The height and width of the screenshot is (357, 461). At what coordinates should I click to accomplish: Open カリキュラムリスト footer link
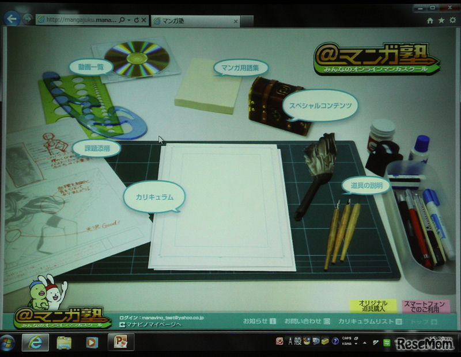[x=370, y=321]
